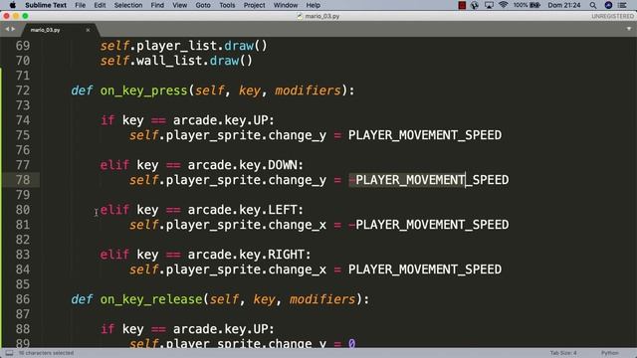Viewport: 637px width, 358px height.
Task: Click selected -PLAYER_MOVEMENT_SPEED on line 78
Action: coord(429,180)
